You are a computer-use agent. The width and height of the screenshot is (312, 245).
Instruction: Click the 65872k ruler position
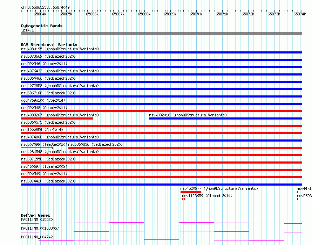click(248, 14)
